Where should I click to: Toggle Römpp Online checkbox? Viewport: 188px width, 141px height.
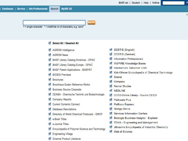[x=111, y=109]
